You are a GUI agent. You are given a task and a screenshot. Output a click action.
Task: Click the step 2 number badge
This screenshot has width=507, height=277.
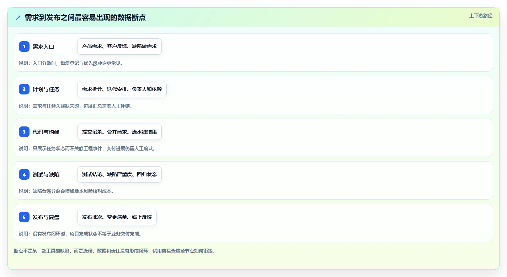(24, 89)
